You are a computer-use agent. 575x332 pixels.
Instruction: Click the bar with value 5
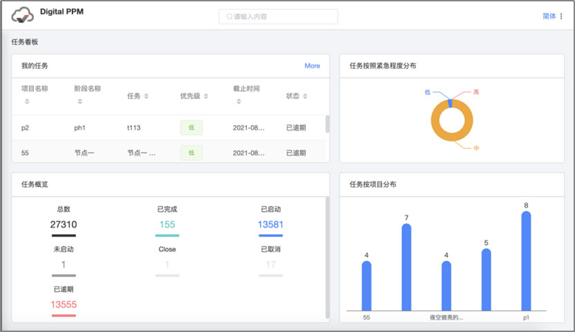(486, 280)
